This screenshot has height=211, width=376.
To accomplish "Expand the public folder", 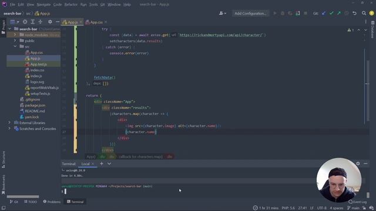I will (x=15, y=40).
